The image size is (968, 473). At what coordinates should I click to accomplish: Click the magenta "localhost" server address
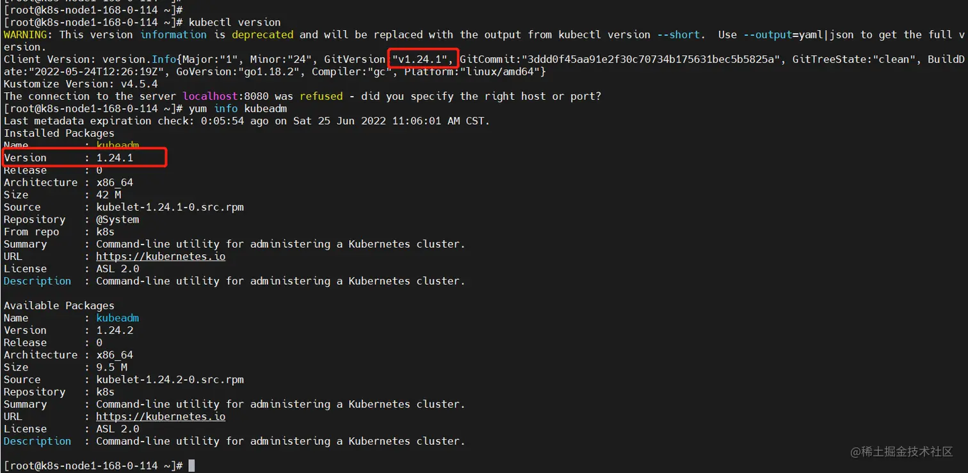point(210,96)
